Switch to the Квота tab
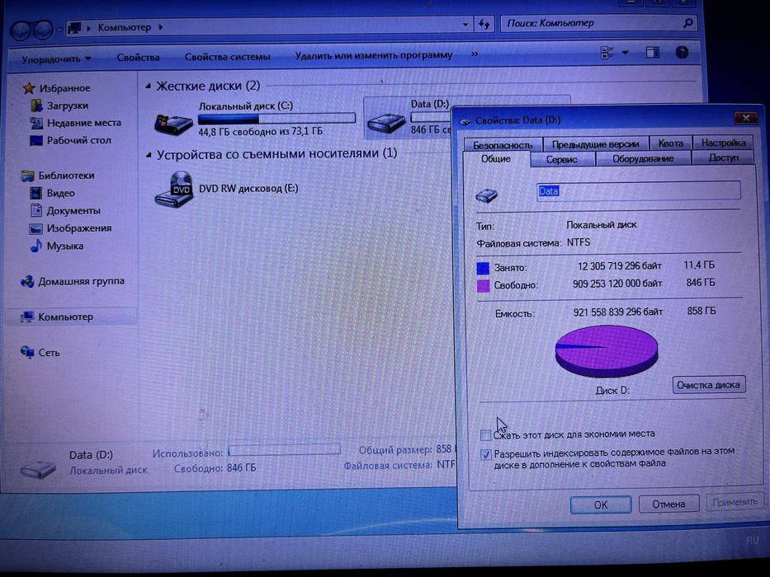 coord(670,143)
